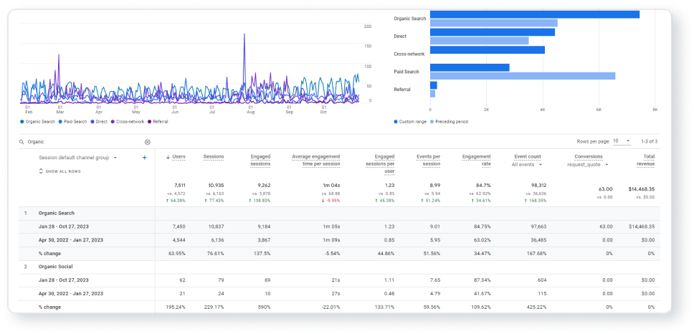Toggle Organic Search legend dot in line chart
The image size is (694, 334).
pos(22,122)
